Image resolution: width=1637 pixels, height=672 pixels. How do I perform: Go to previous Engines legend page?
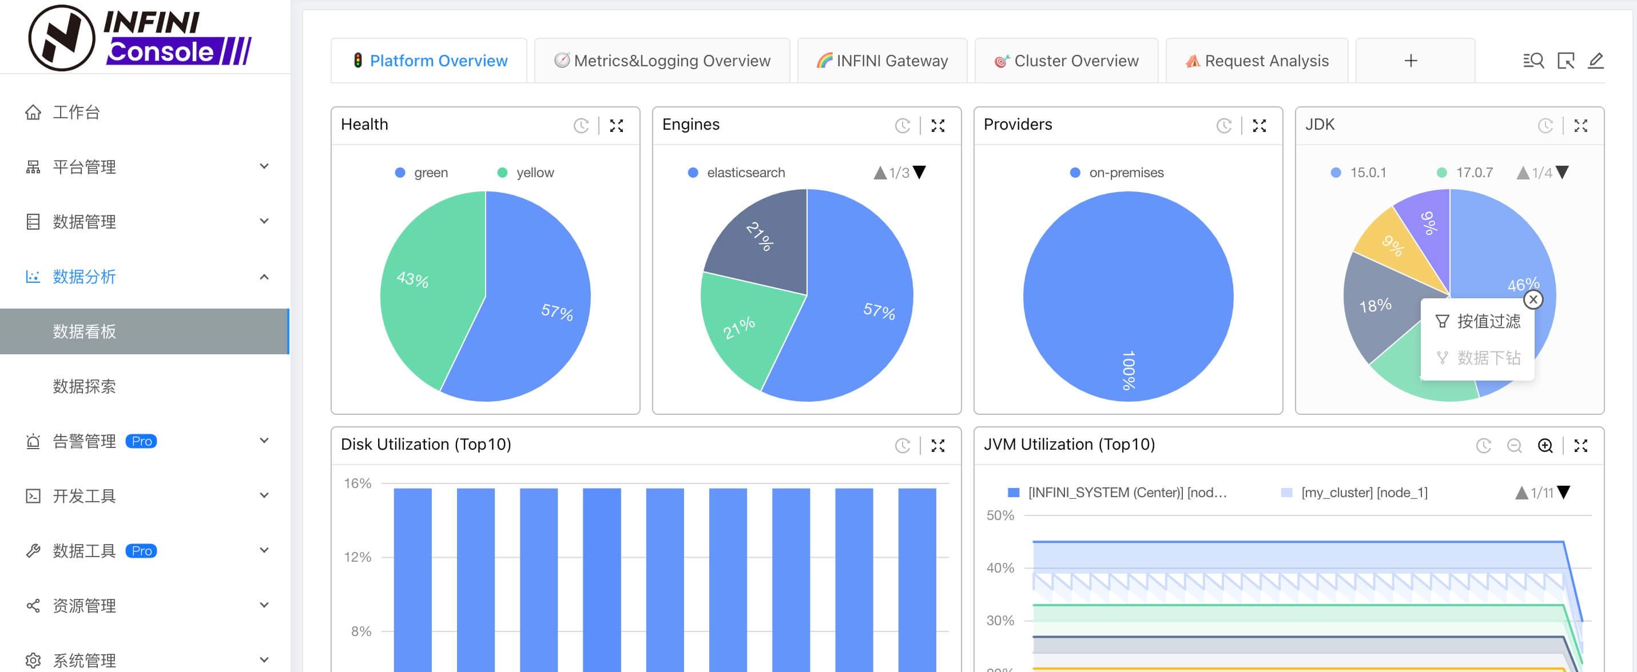(x=880, y=173)
